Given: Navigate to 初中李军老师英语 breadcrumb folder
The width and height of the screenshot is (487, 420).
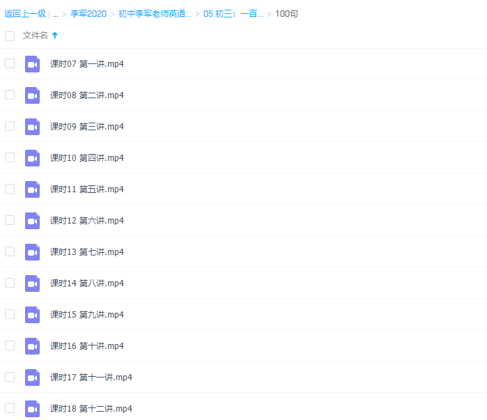Looking at the screenshot, I should [155, 14].
